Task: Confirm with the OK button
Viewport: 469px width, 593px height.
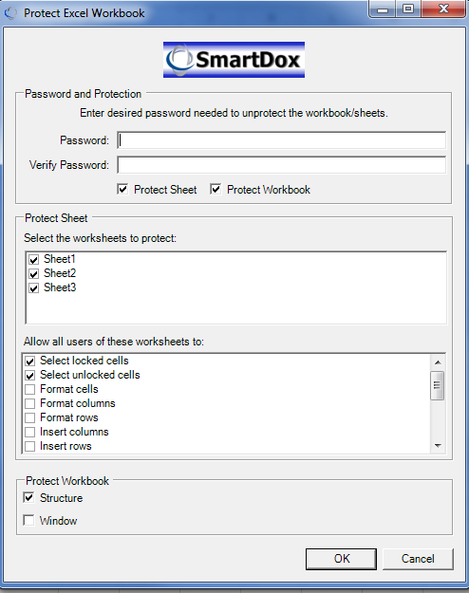Action: pos(341,559)
